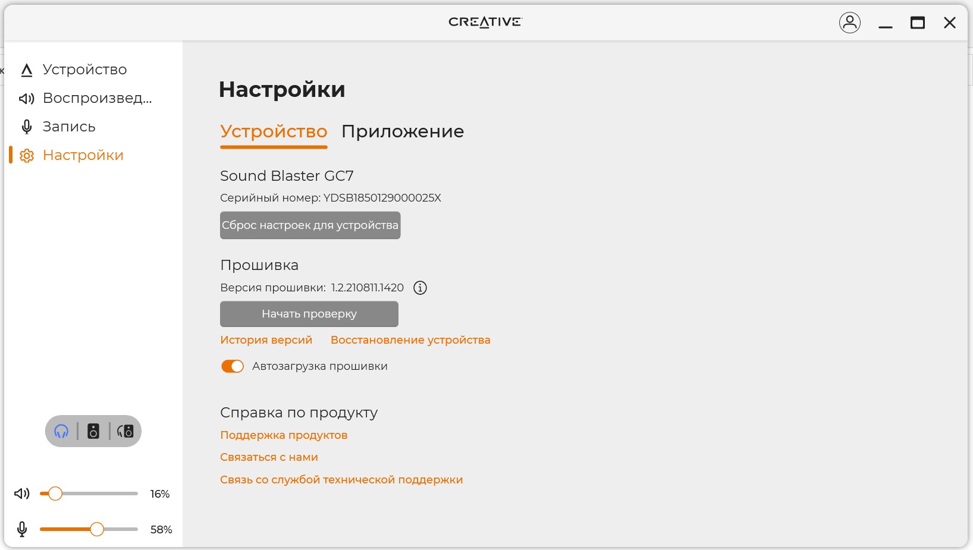Open the user account profile icon

(850, 23)
